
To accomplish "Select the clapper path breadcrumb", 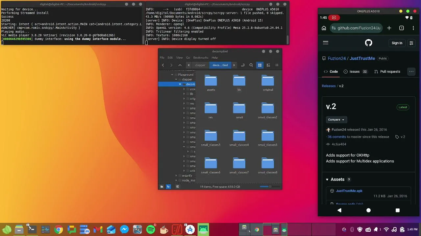I will (200, 65).
